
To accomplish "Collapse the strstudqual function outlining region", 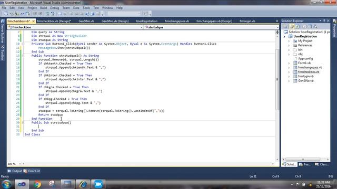I will (x=23, y=56).
